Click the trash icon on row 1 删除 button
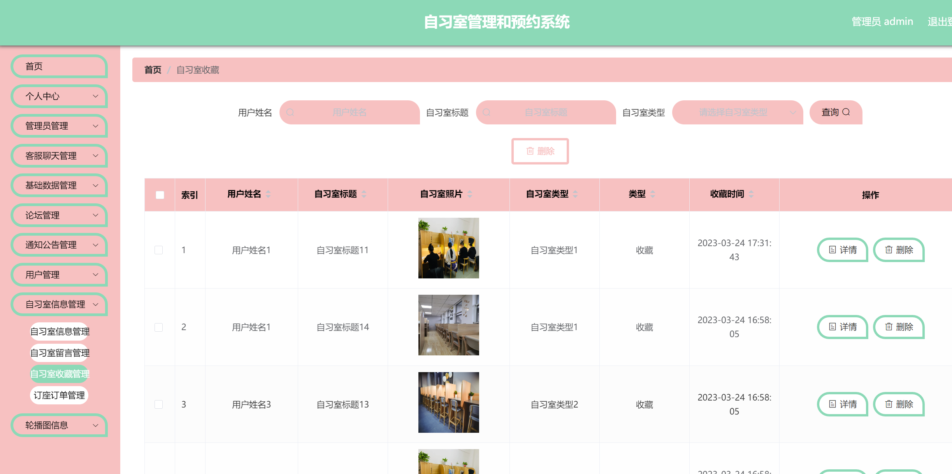952x474 pixels. (889, 250)
